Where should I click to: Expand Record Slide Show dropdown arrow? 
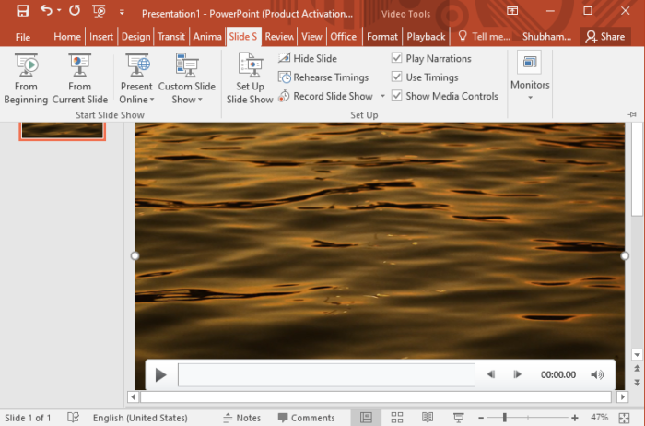pyautogui.click(x=382, y=96)
